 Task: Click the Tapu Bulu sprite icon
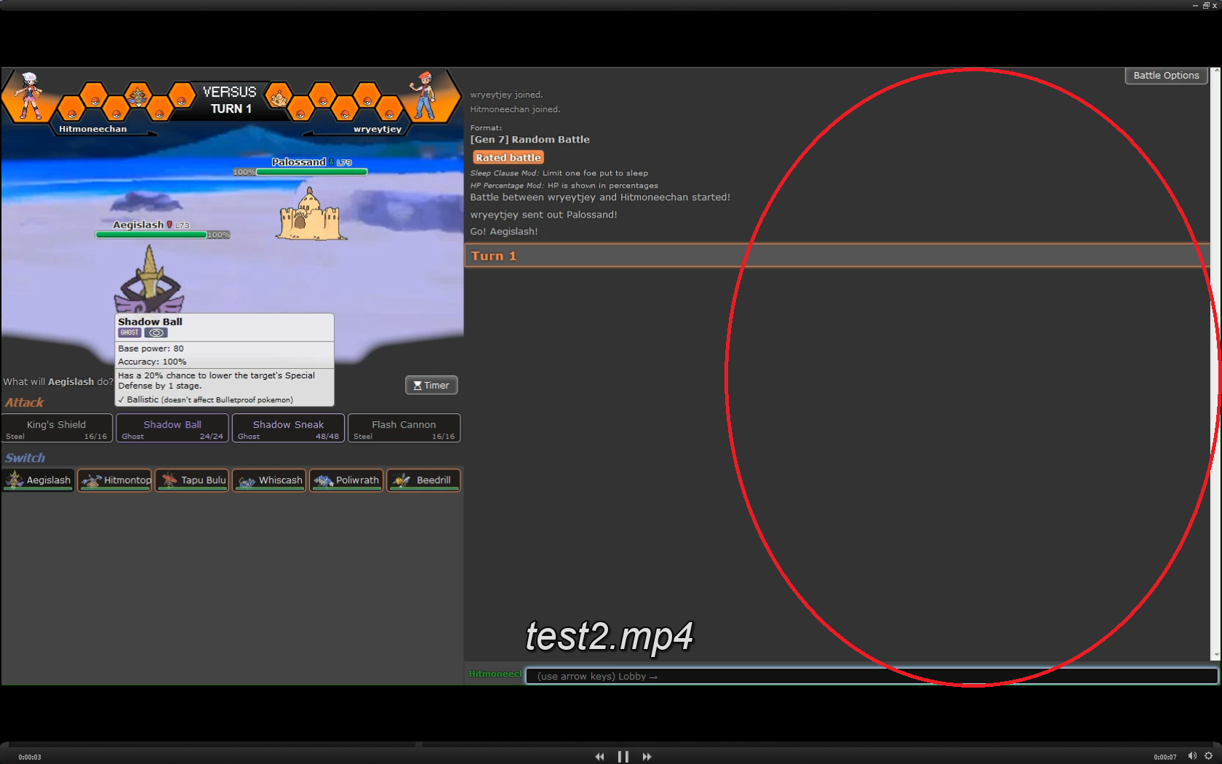(x=169, y=480)
